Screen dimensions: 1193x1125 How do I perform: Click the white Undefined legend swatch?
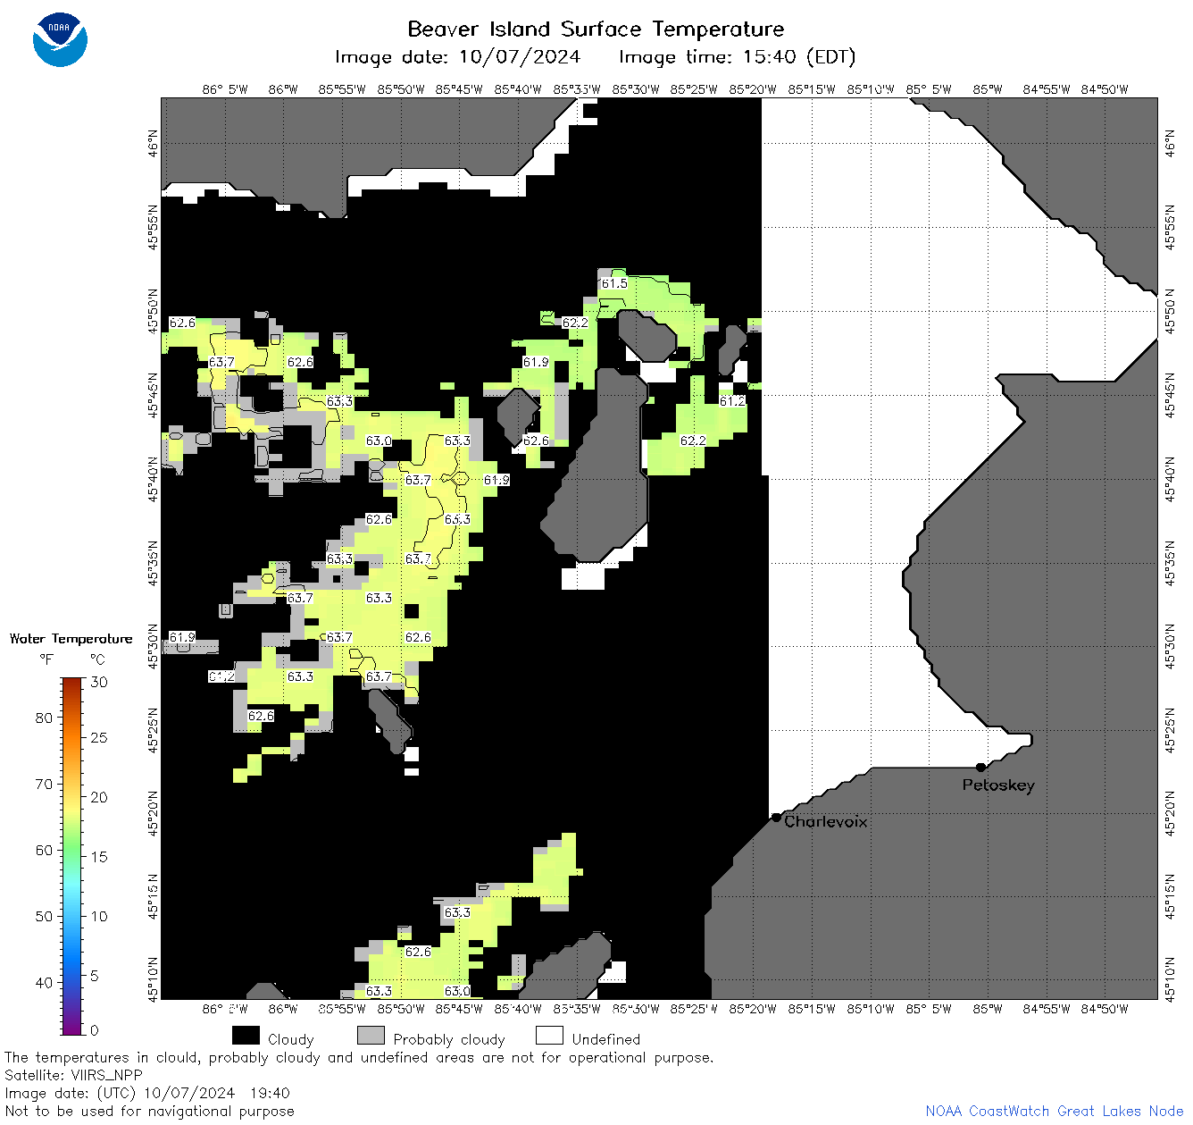coord(549,1036)
